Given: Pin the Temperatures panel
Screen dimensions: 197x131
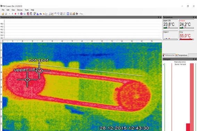Looking at the screenshot, I should click(x=194, y=17).
